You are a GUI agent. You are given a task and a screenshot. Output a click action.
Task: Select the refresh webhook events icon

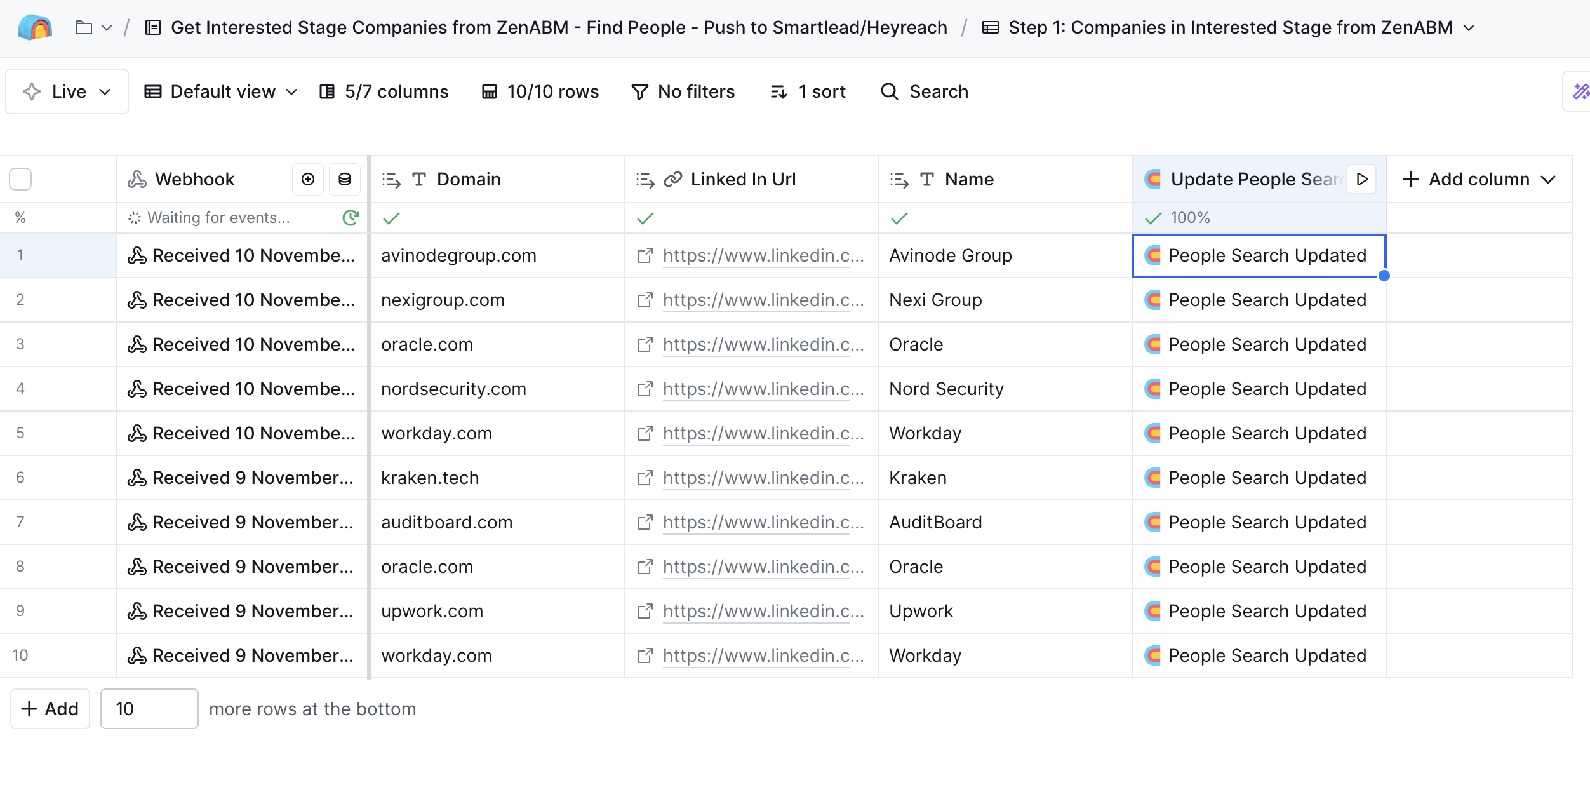pos(350,217)
